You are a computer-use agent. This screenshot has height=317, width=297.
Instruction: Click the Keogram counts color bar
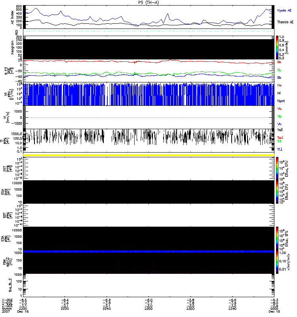[x=278, y=47]
